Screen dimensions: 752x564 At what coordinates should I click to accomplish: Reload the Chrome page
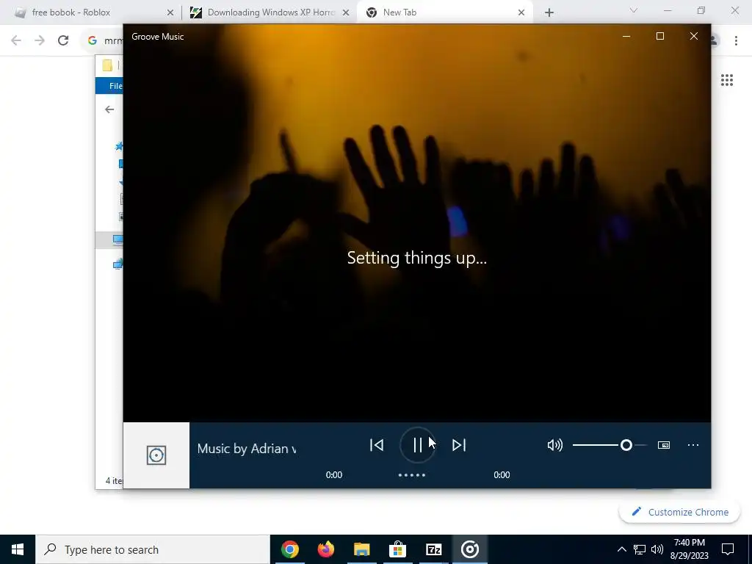point(63,40)
